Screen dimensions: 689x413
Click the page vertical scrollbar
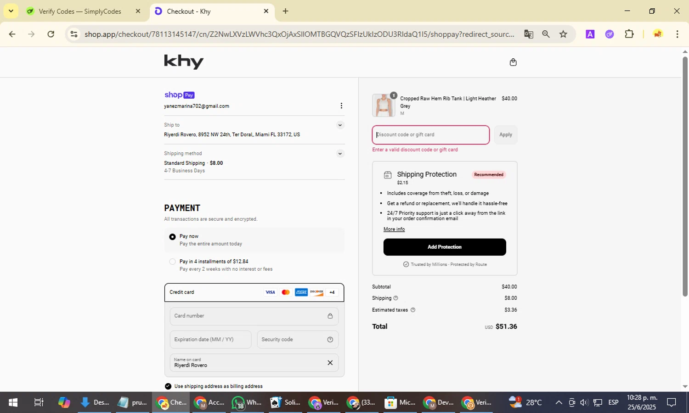[685, 177]
